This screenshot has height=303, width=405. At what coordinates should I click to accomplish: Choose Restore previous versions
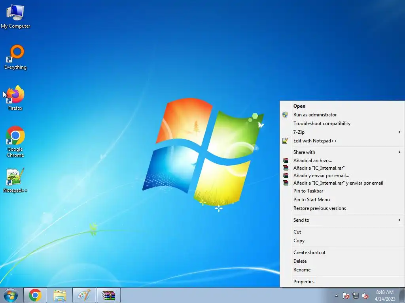coord(342,208)
